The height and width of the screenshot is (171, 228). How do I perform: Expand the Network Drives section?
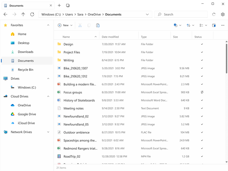pyautogui.click(x=48, y=132)
